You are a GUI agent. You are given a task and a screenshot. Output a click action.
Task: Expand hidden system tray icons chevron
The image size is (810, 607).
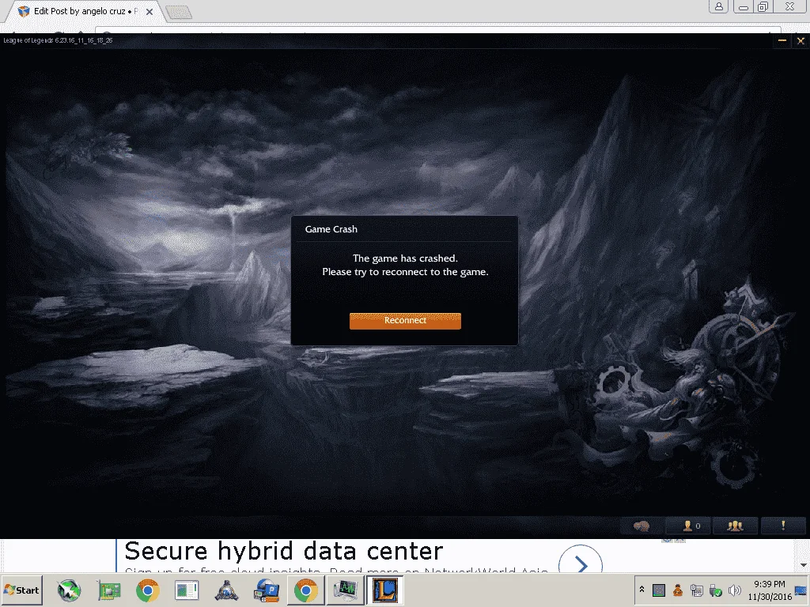click(642, 589)
